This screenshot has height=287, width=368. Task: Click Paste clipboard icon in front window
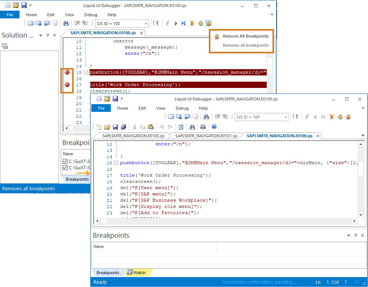tap(151, 127)
